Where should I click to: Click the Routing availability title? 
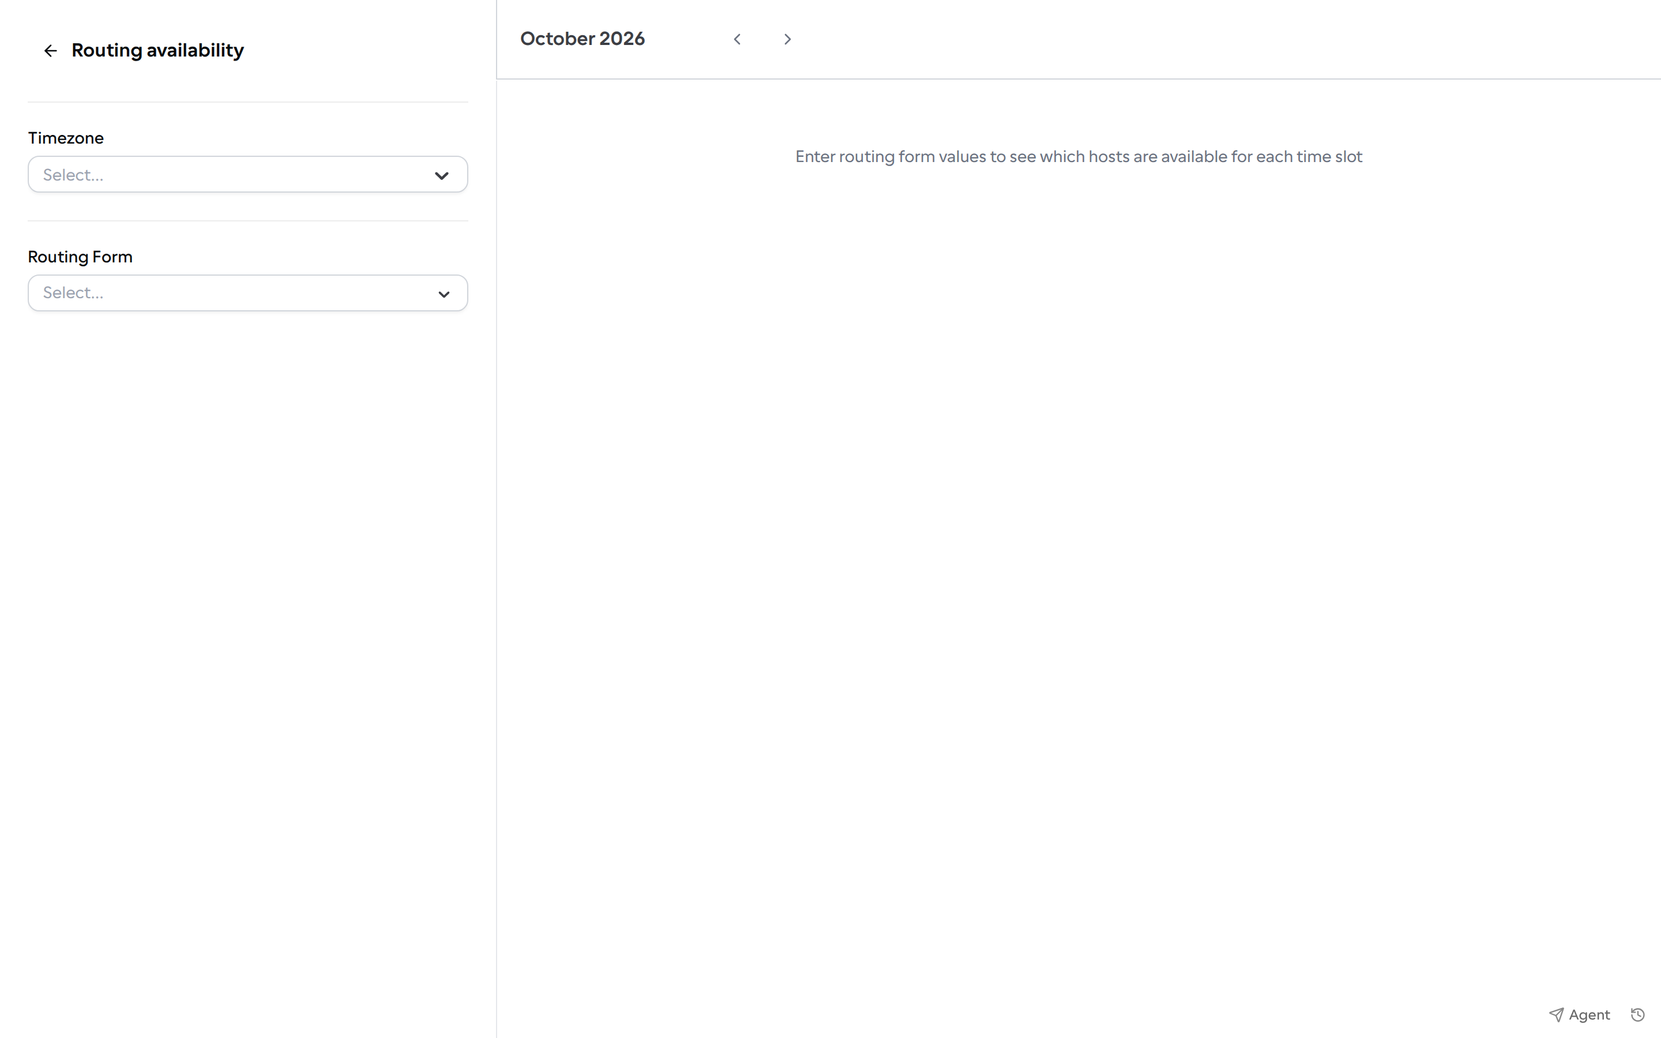pyautogui.click(x=158, y=51)
